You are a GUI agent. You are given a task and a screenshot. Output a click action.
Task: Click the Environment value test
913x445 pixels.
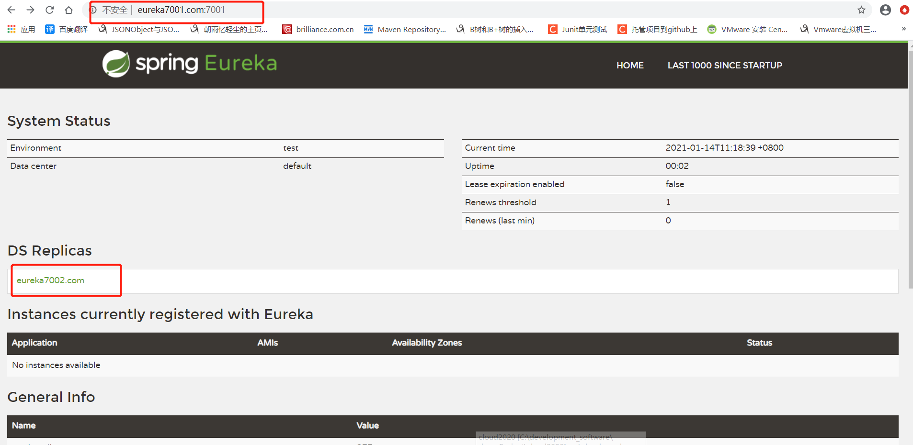point(291,148)
